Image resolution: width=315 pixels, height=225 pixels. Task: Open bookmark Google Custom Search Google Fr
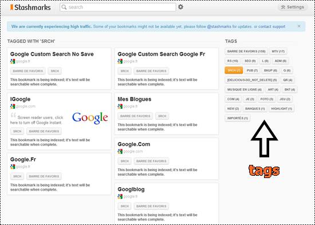point(162,54)
